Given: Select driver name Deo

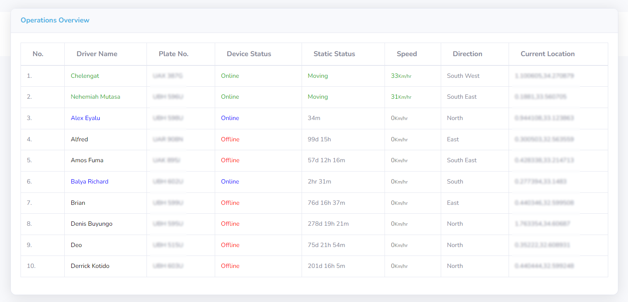Looking at the screenshot, I should click(76, 245).
